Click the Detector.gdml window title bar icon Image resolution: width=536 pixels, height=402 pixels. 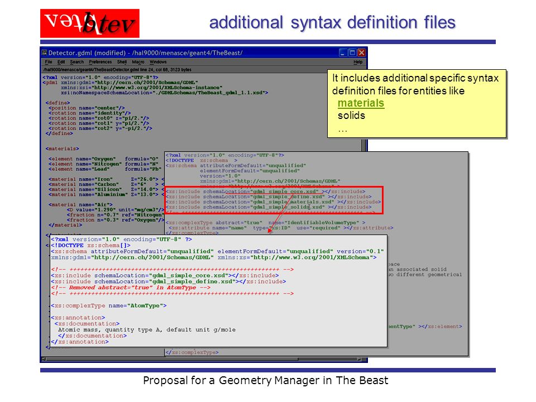(45, 52)
